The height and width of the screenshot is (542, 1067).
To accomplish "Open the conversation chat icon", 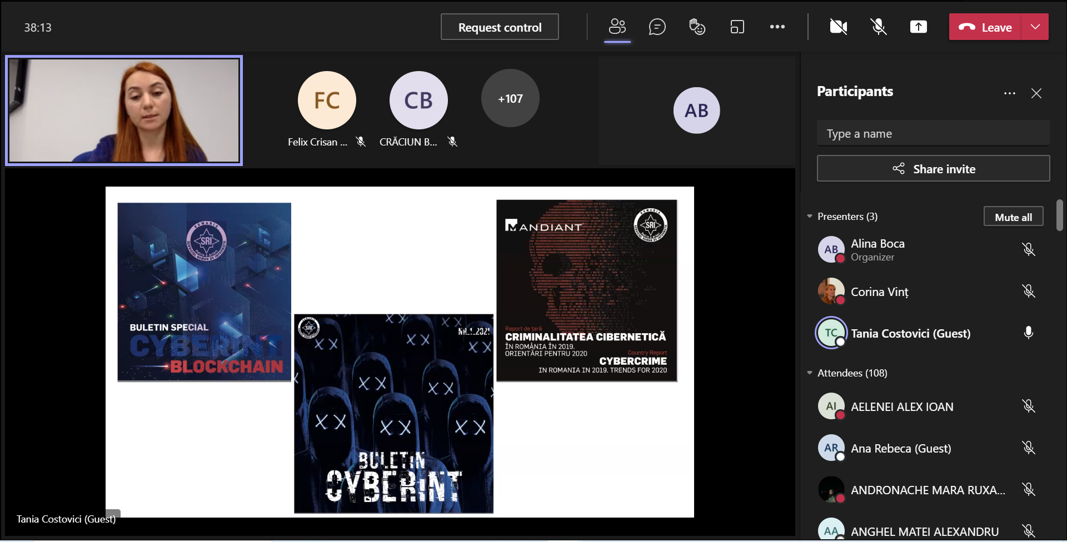I will [657, 27].
